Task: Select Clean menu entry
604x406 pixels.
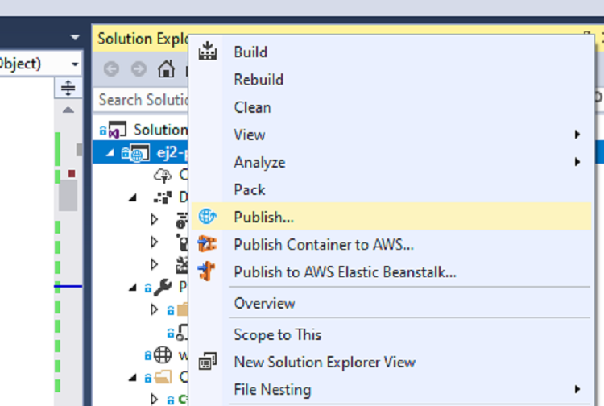Action: (391, 107)
